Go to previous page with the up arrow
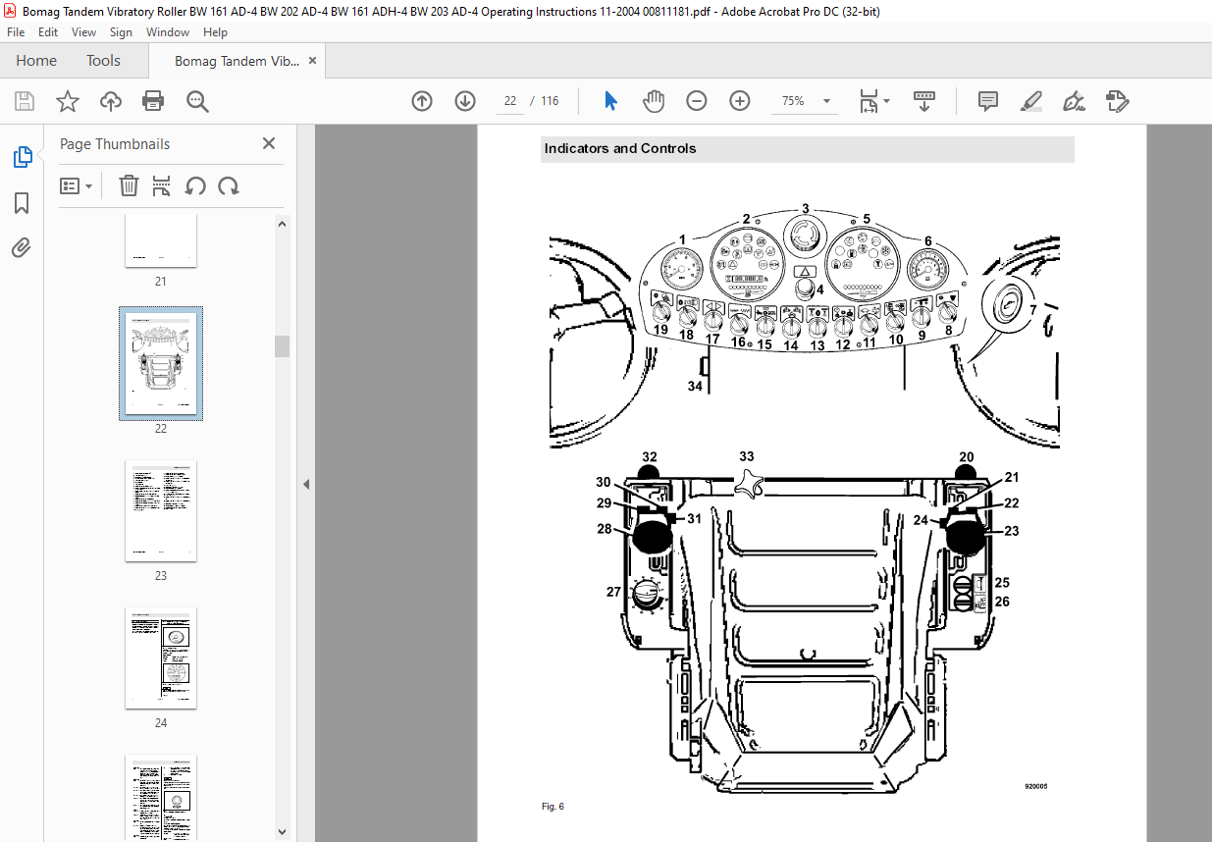This screenshot has height=842, width=1212. 422,101
